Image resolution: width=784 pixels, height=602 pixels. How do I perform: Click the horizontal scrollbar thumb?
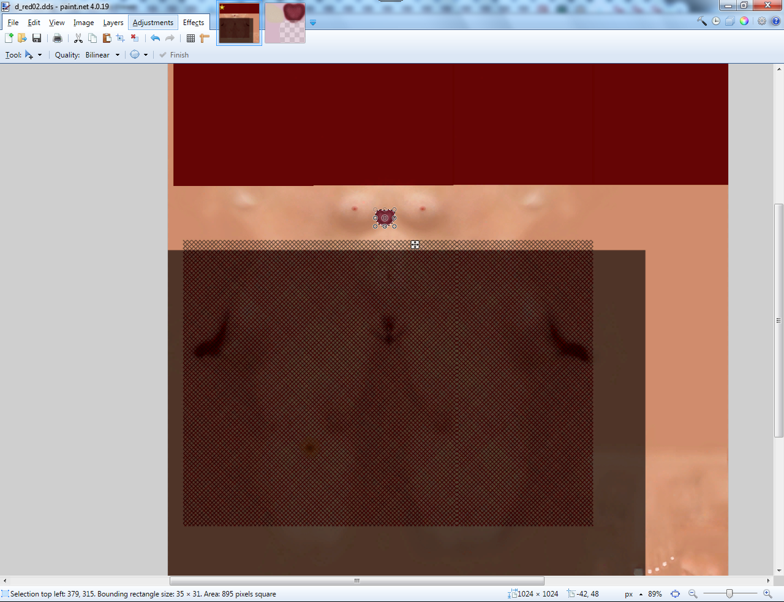[357, 581]
